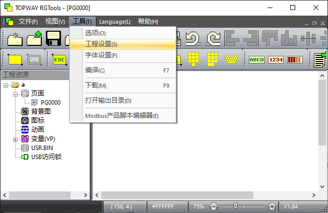Choose 选项(O) from the tools menu
Screen dimensions: 328x213
123,33
